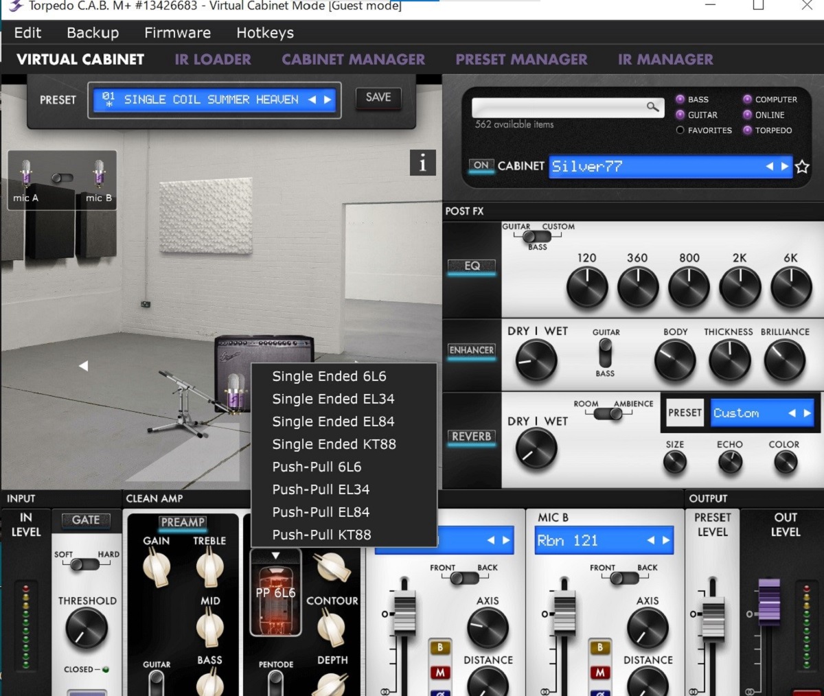
Task: Flip the EQ Guitar/Custom/Bass switch
Action: [538, 236]
